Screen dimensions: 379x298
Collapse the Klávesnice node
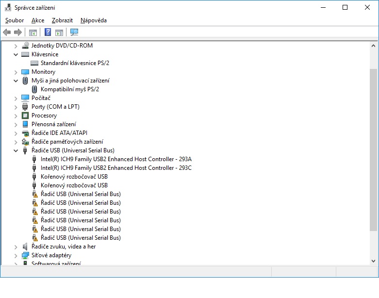[x=16, y=55]
